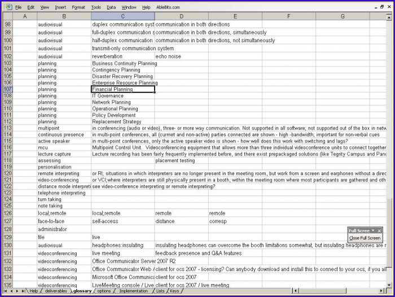The width and height of the screenshot is (395, 297).
Task: Select column C header
Action: [x=122, y=16]
